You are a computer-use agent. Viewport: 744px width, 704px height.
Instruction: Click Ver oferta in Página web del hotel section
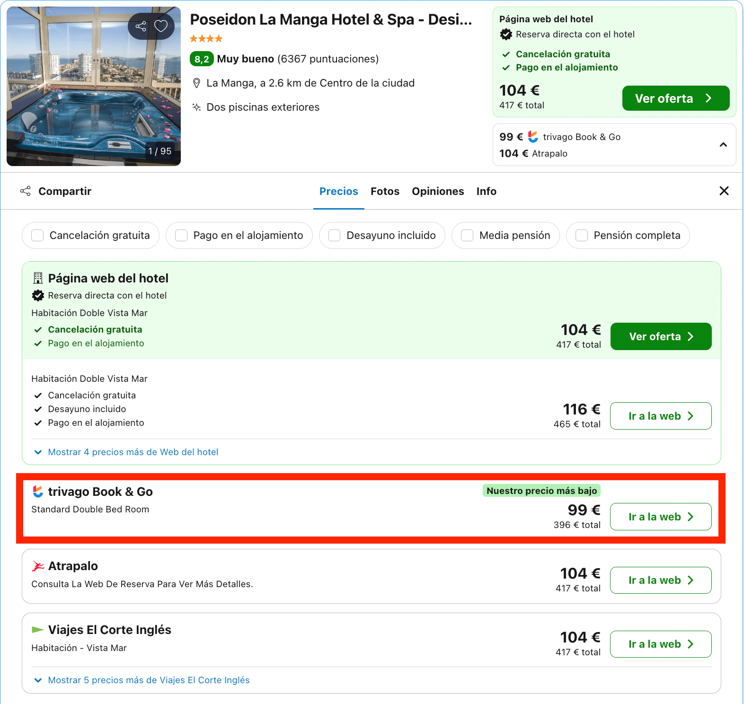(661, 336)
